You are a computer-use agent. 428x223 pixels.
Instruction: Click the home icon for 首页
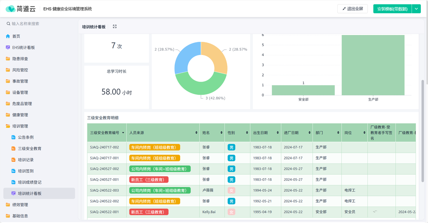point(8,36)
